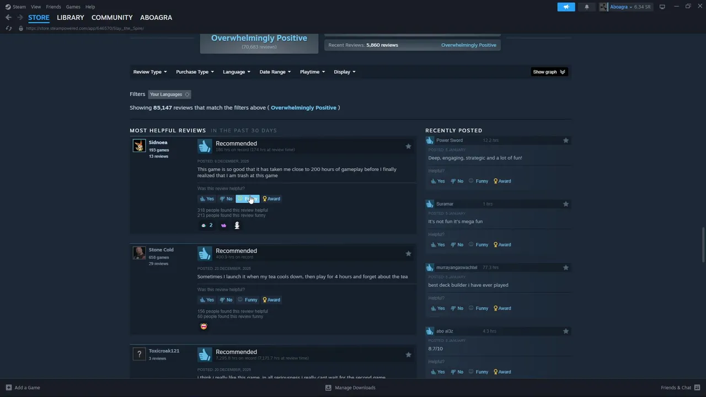Open Toxicroak121's profile name link

pos(164,351)
